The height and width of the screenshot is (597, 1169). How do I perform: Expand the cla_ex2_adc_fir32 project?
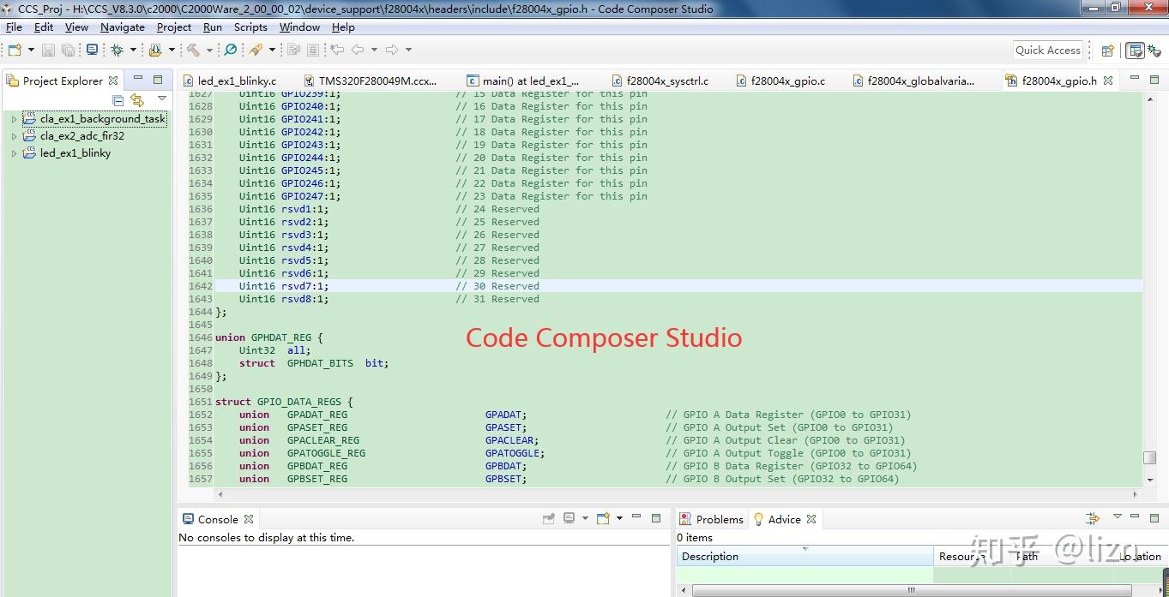tap(14, 136)
